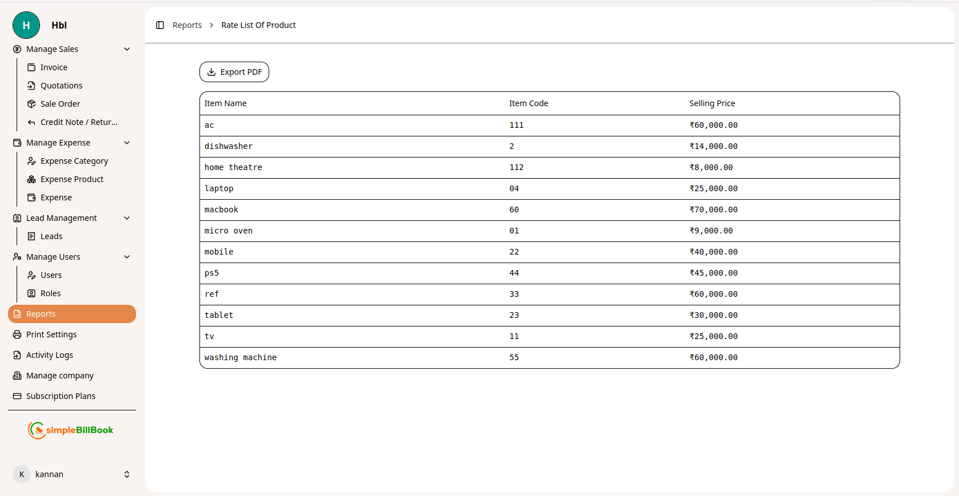Image resolution: width=959 pixels, height=496 pixels.
Task: Click the Quotations icon
Action: point(31,86)
